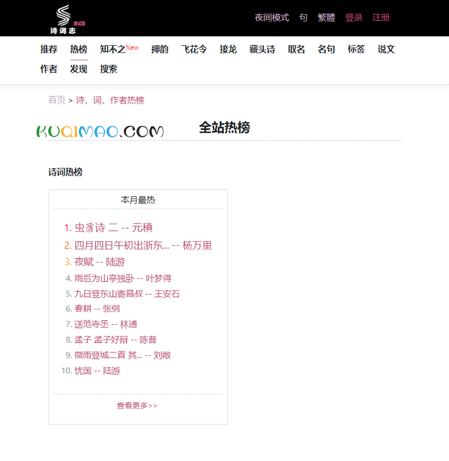The width and height of the screenshot is (449, 461).
Task: Click the KUQIMAO.COM colorful logo
Action: [100, 131]
